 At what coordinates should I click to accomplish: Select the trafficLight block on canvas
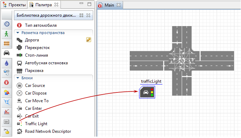(x=147, y=92)
